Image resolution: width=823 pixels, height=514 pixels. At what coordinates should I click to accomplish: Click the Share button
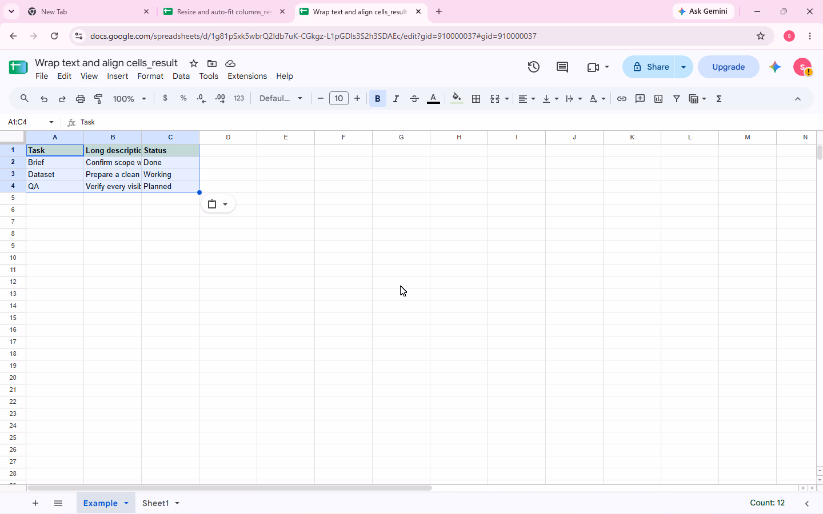click(650, 67)
